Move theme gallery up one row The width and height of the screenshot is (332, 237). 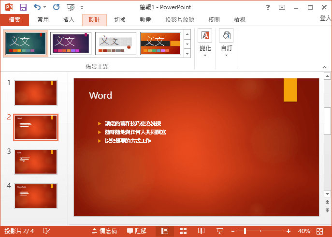(188, 34)
